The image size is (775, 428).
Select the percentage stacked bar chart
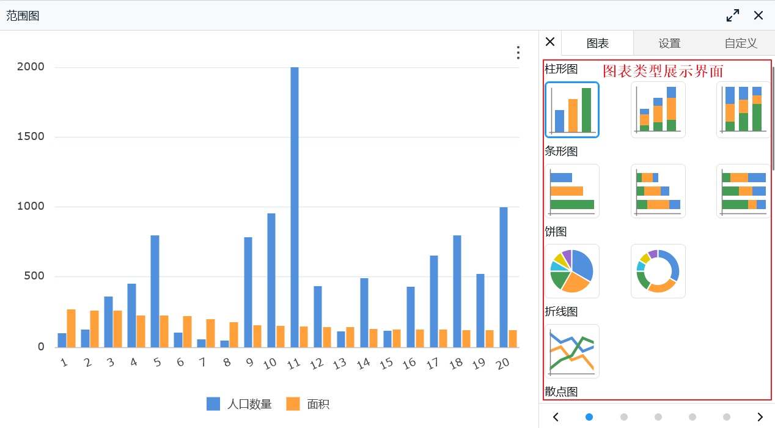point(743,191)
